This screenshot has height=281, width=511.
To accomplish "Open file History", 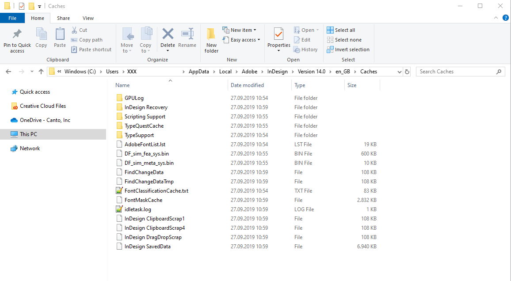I will pos(306,49).
